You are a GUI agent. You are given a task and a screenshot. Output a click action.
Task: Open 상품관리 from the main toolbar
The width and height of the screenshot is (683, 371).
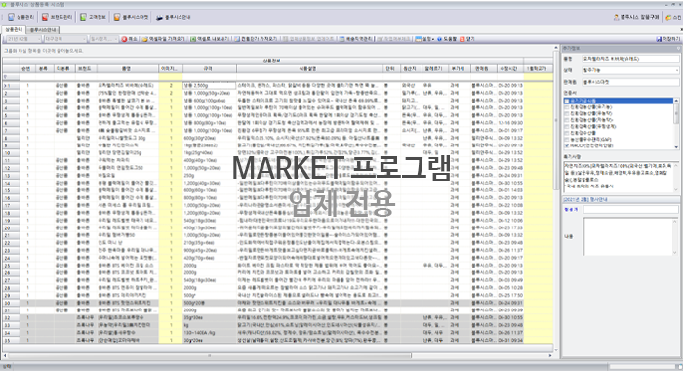point(20,17)
